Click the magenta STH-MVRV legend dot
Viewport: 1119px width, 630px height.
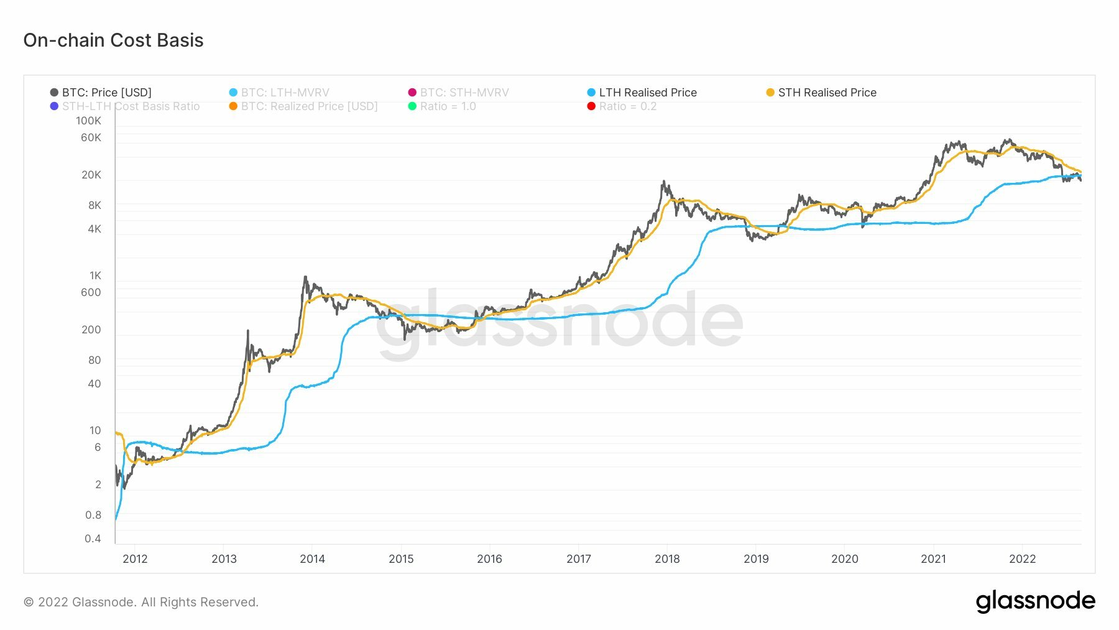[x=412, y=93]
